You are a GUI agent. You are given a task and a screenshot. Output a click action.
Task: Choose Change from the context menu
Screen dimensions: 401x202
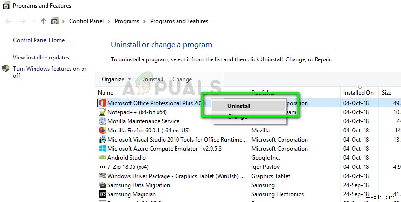pos(237,117)
